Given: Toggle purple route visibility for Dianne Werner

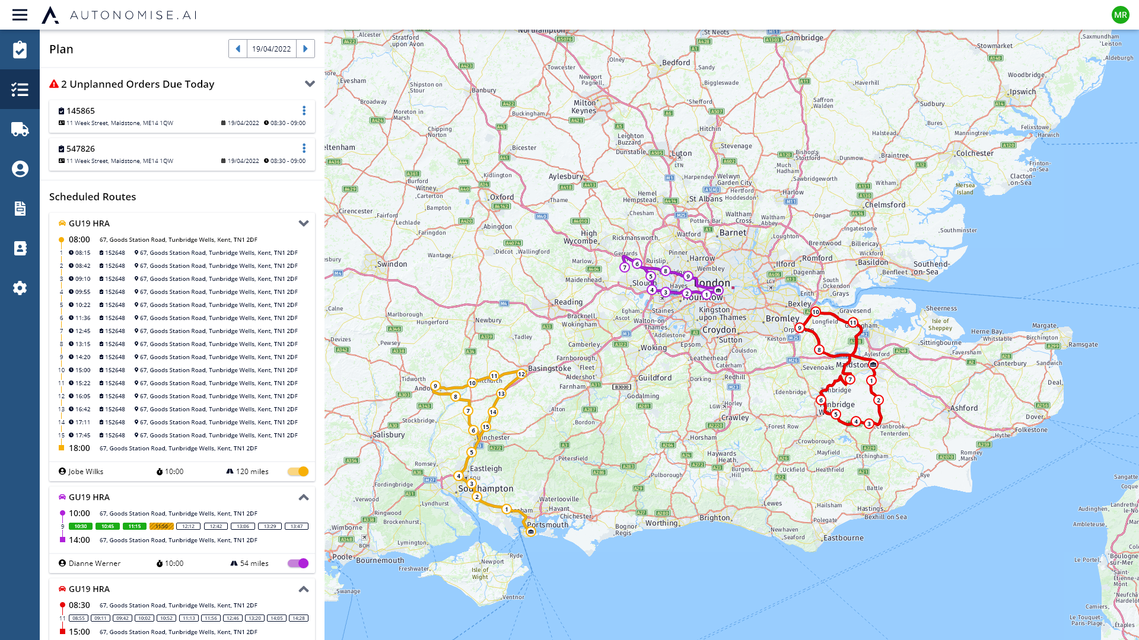Looking at the screenshot, I should coord(298,564).
